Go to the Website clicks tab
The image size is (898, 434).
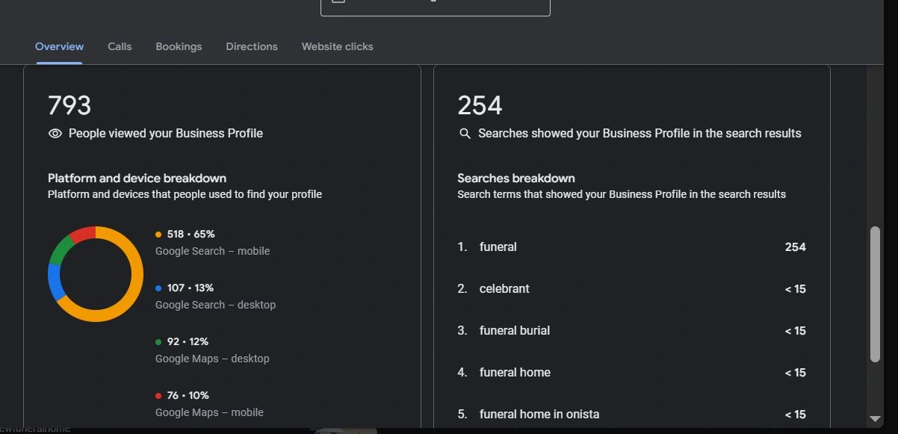[337, 46]
